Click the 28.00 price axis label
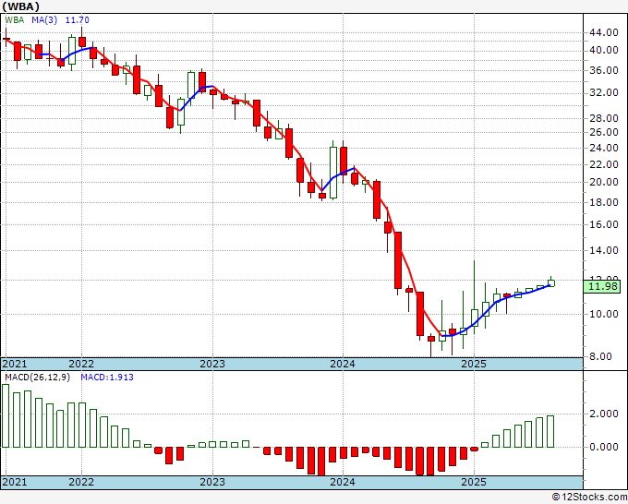This screenshot has width=628, height=504. click(x=604, y=118)
